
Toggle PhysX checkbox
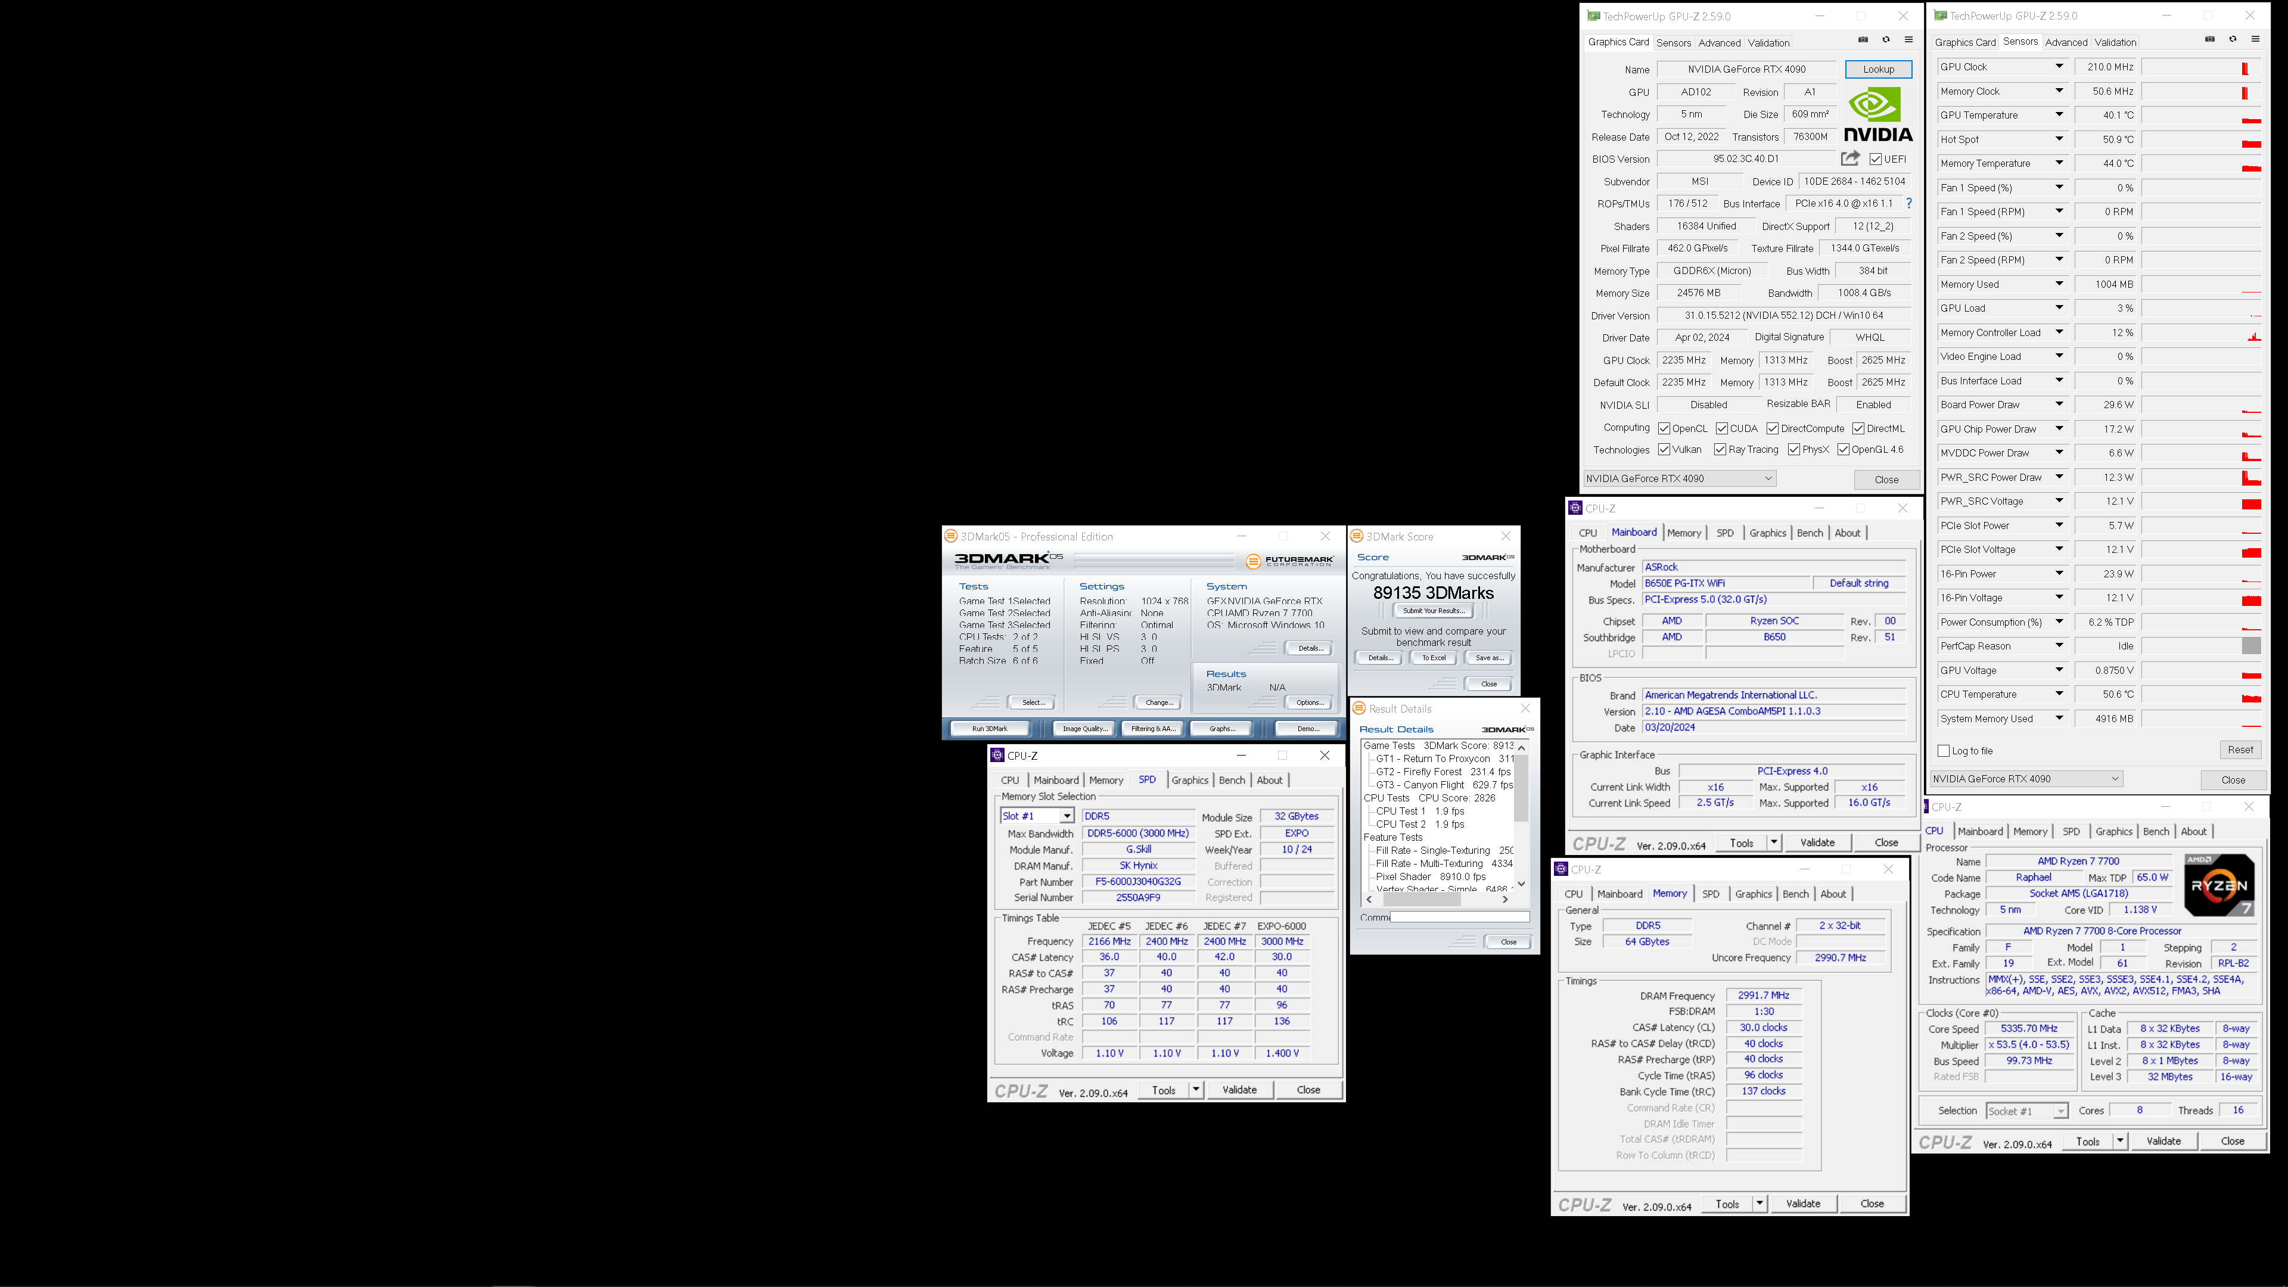coord(1793,449)
